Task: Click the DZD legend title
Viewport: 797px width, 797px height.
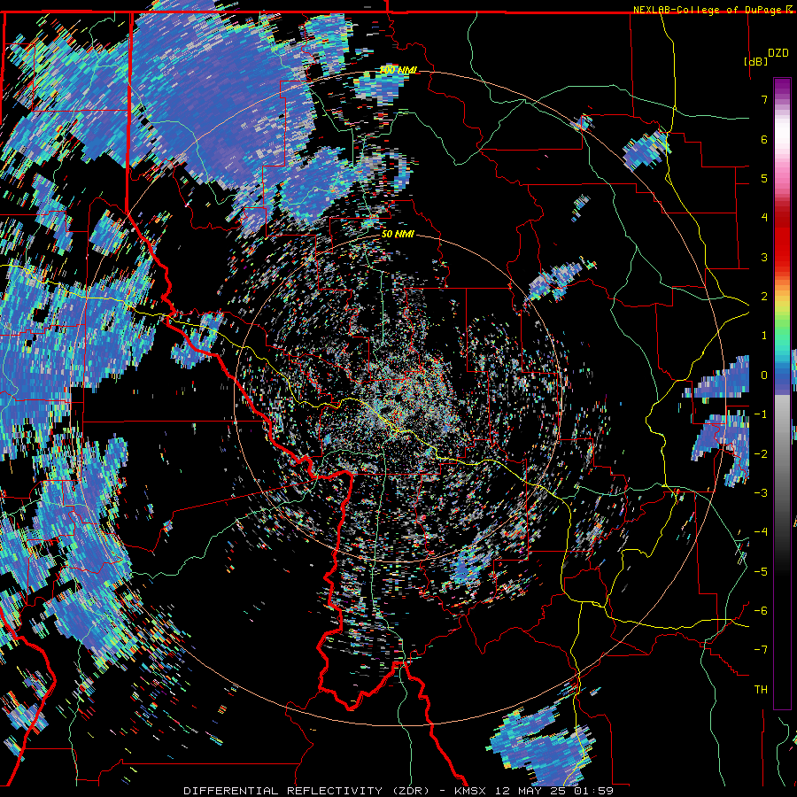Action: 778,53
